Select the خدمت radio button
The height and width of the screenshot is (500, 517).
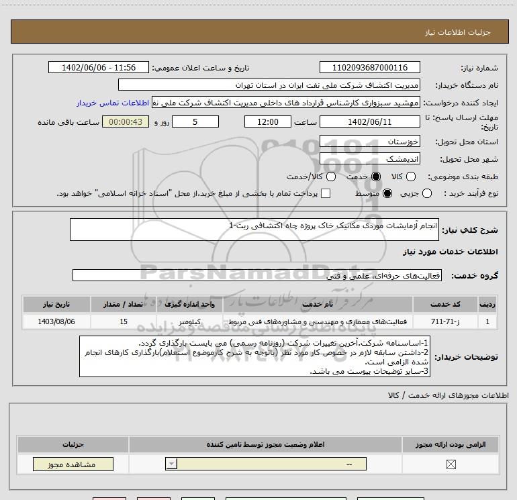(x=376, y=177)
